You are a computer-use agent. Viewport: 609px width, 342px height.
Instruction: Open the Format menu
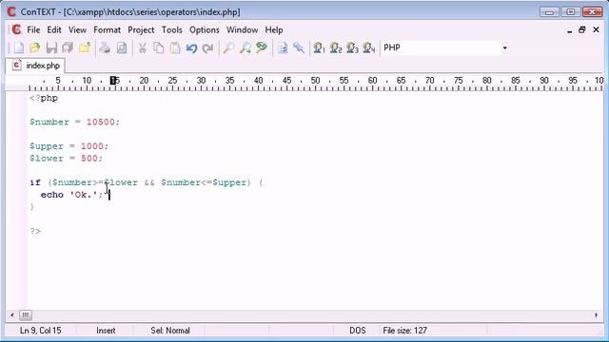(107, 29)
